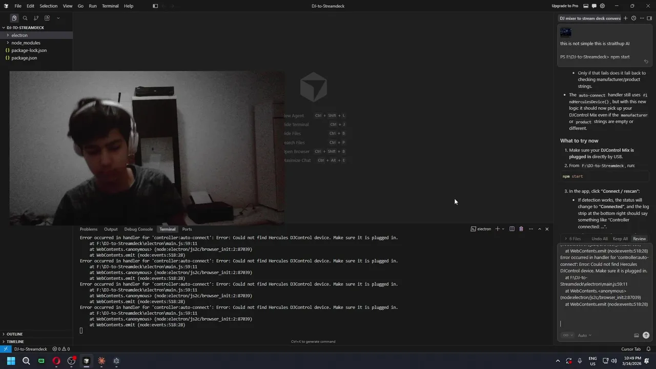Select the Terminal panel tab
Screen dimensions: 656x369
[168, 229]
